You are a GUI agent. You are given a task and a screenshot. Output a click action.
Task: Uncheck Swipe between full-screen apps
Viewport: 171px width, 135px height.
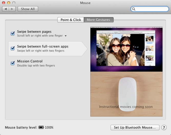(x=13, y=48)
